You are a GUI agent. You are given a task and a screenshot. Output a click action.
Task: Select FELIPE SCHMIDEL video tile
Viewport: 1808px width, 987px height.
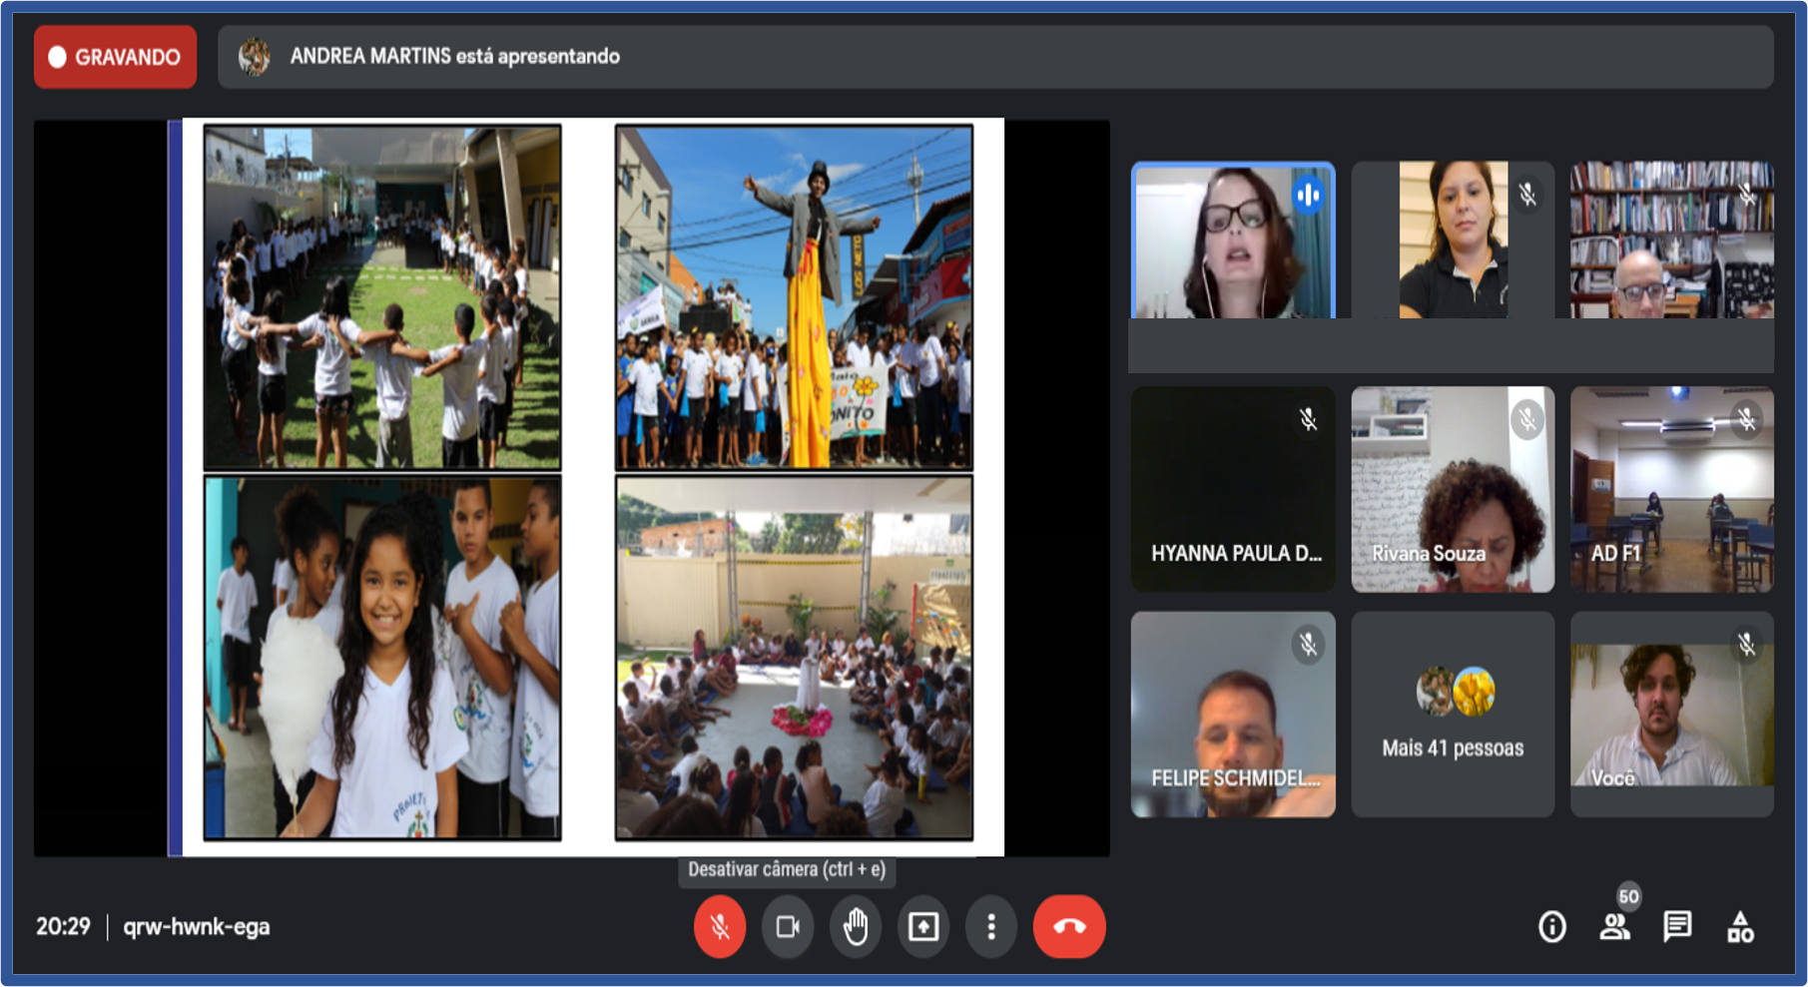point(1233,715)
